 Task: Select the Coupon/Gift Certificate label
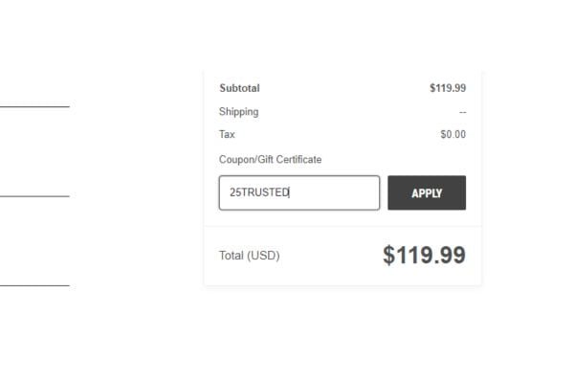[270, 160]
